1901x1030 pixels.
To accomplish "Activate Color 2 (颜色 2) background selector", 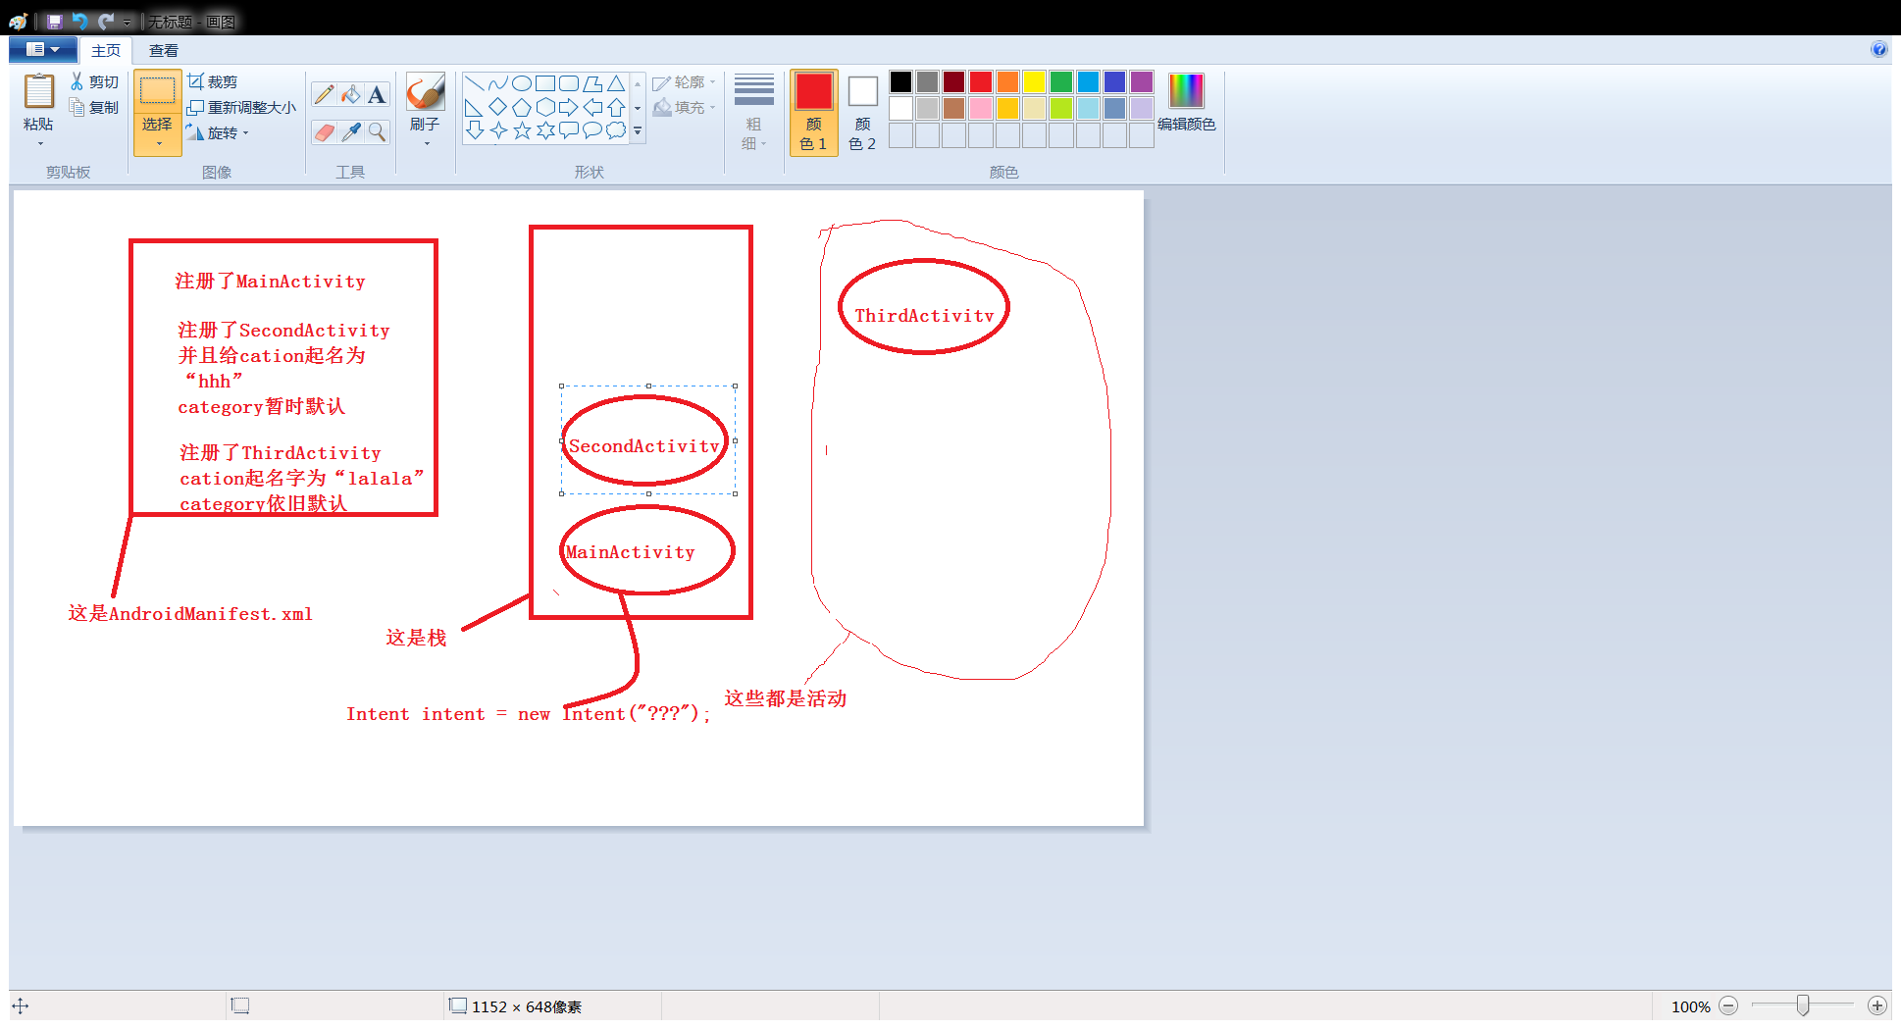I will [x=862, y=112].
